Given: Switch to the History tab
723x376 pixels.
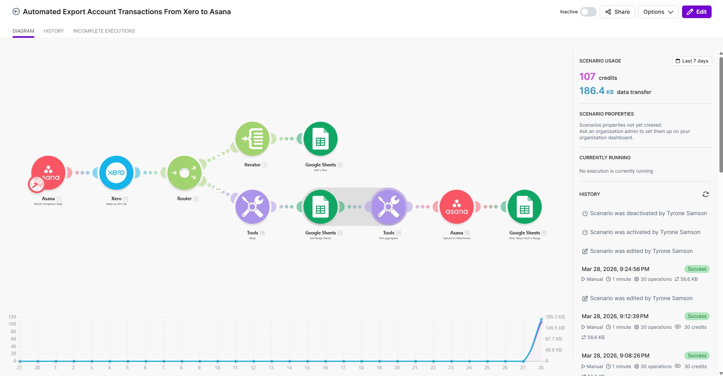Looking at the screenshot, I should 54,31.
